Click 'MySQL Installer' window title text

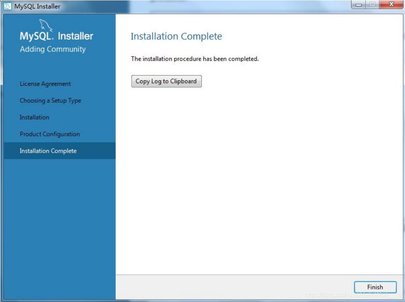tap(37, 6)
